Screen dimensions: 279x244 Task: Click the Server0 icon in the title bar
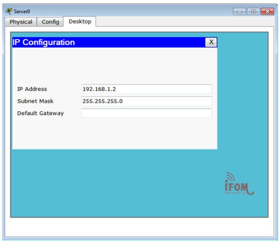pos(8,11)
